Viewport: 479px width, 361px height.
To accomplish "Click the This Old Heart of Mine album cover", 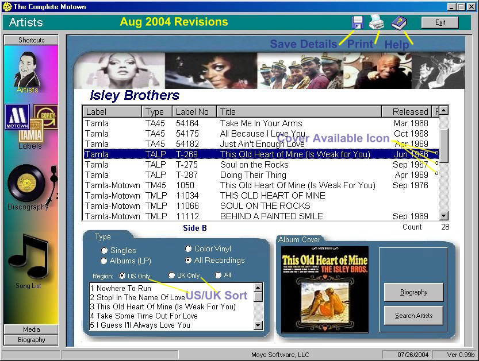I will [325, 289].
